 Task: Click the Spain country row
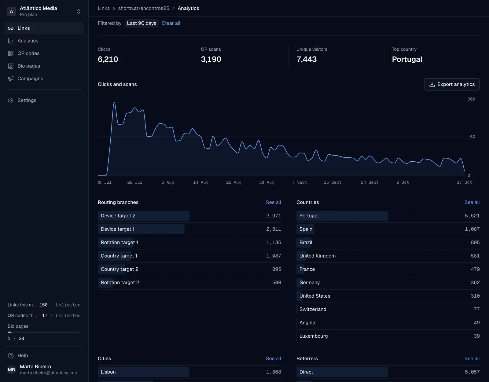tap(388, 229)
